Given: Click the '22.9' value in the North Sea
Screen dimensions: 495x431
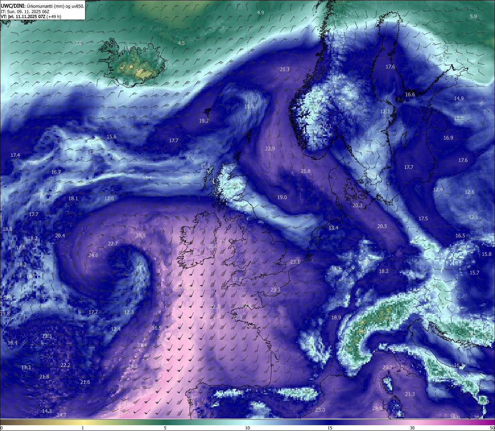Looking at the screenshot, I should tap(270, 148).
